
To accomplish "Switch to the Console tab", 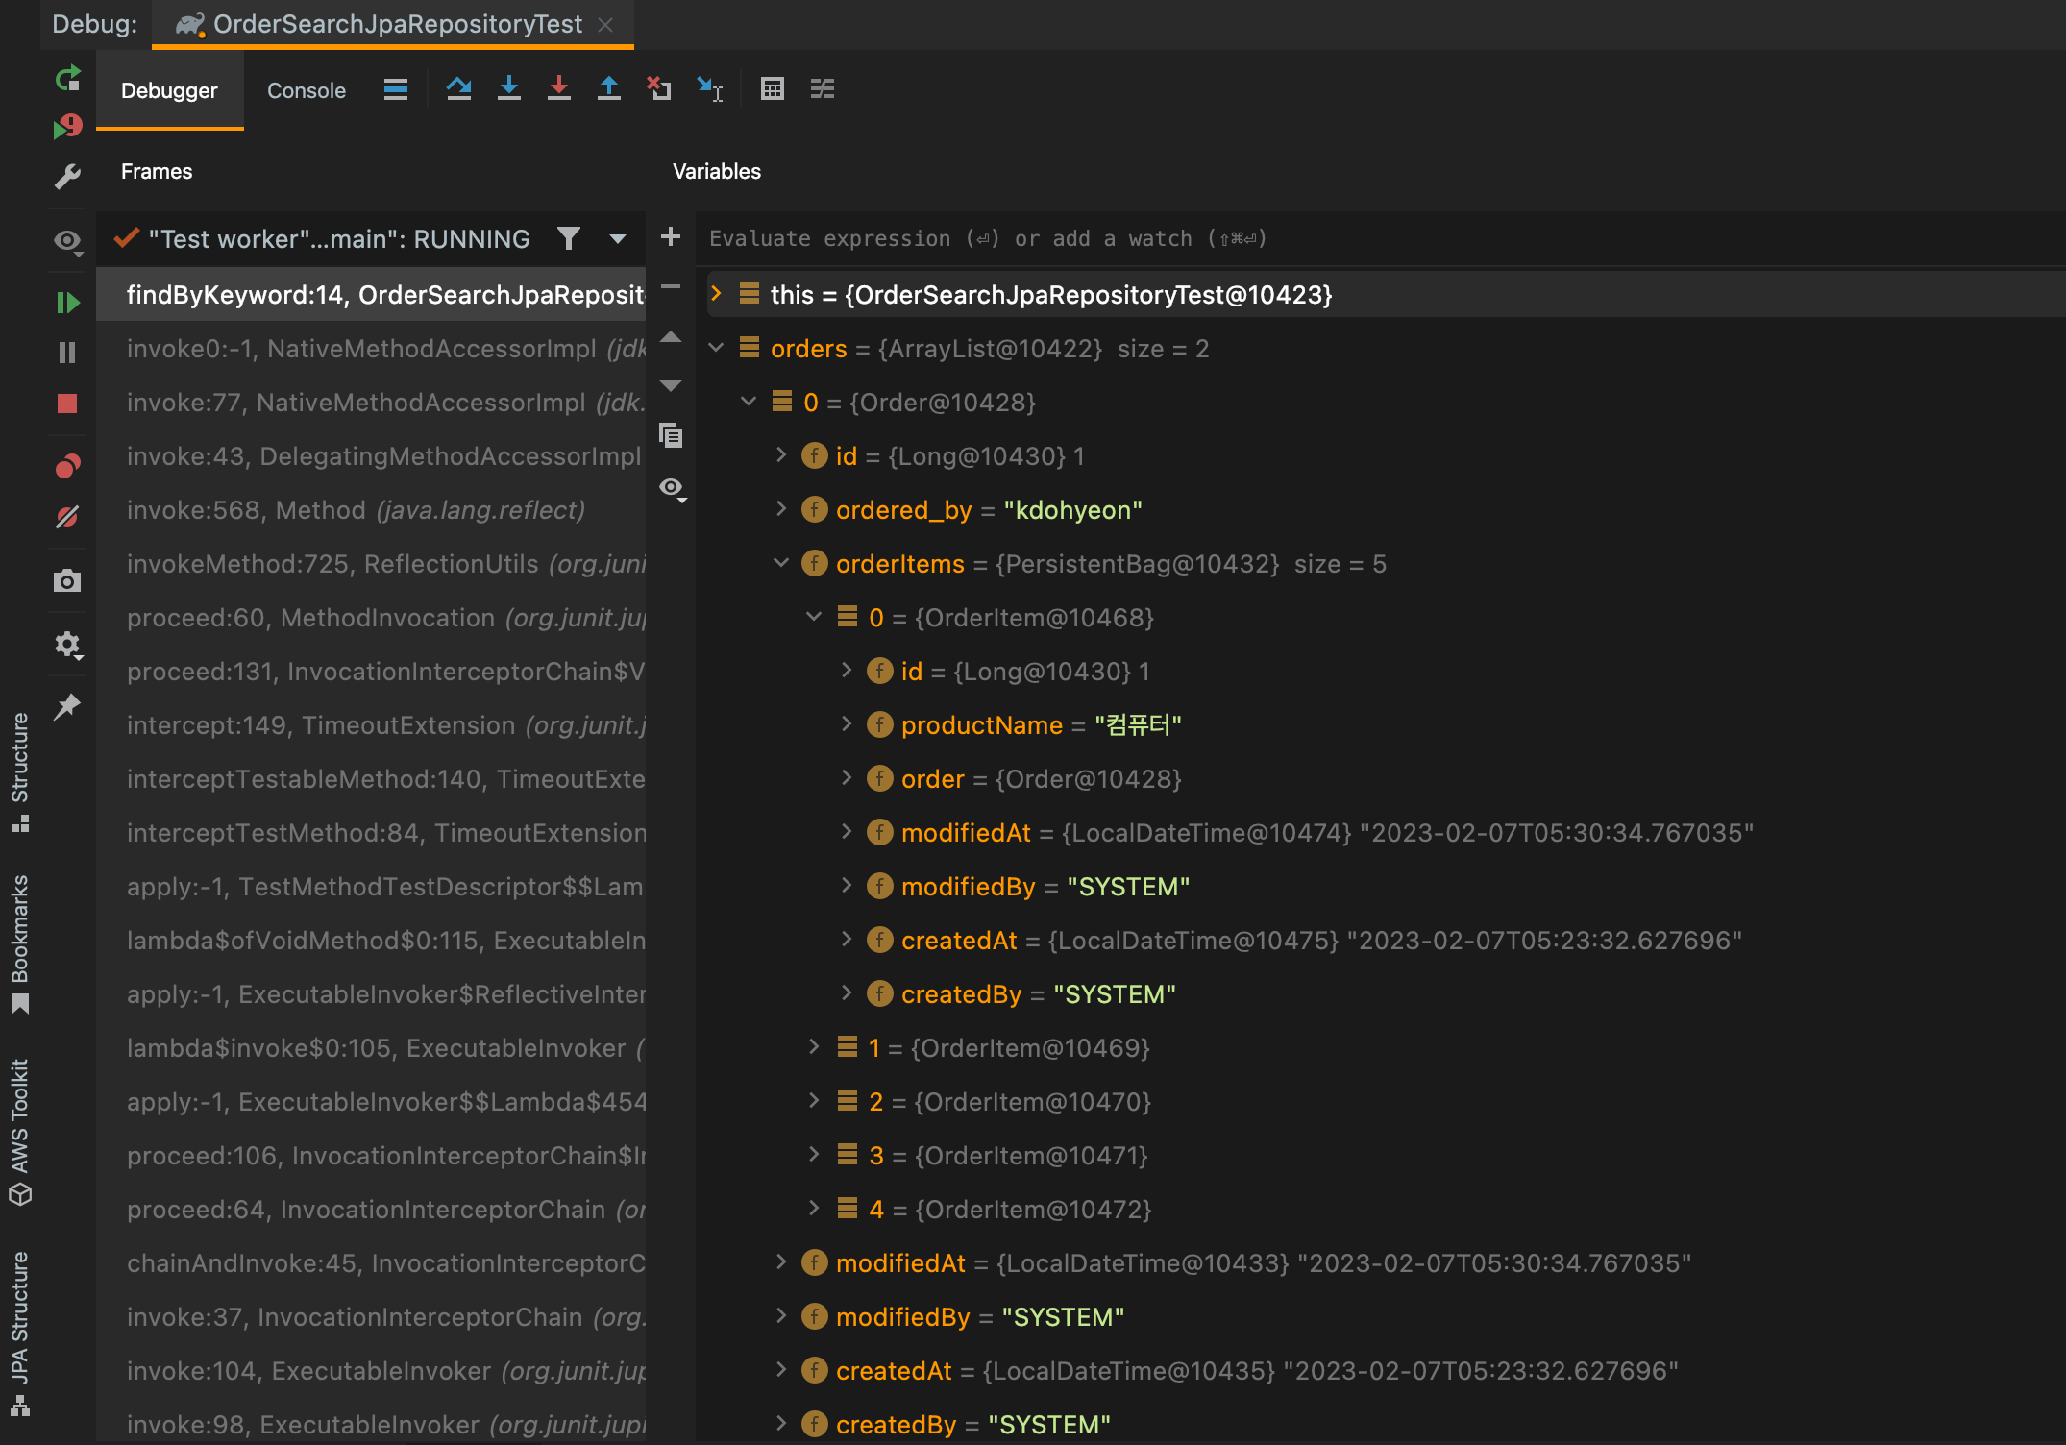I will click(306, 90).
